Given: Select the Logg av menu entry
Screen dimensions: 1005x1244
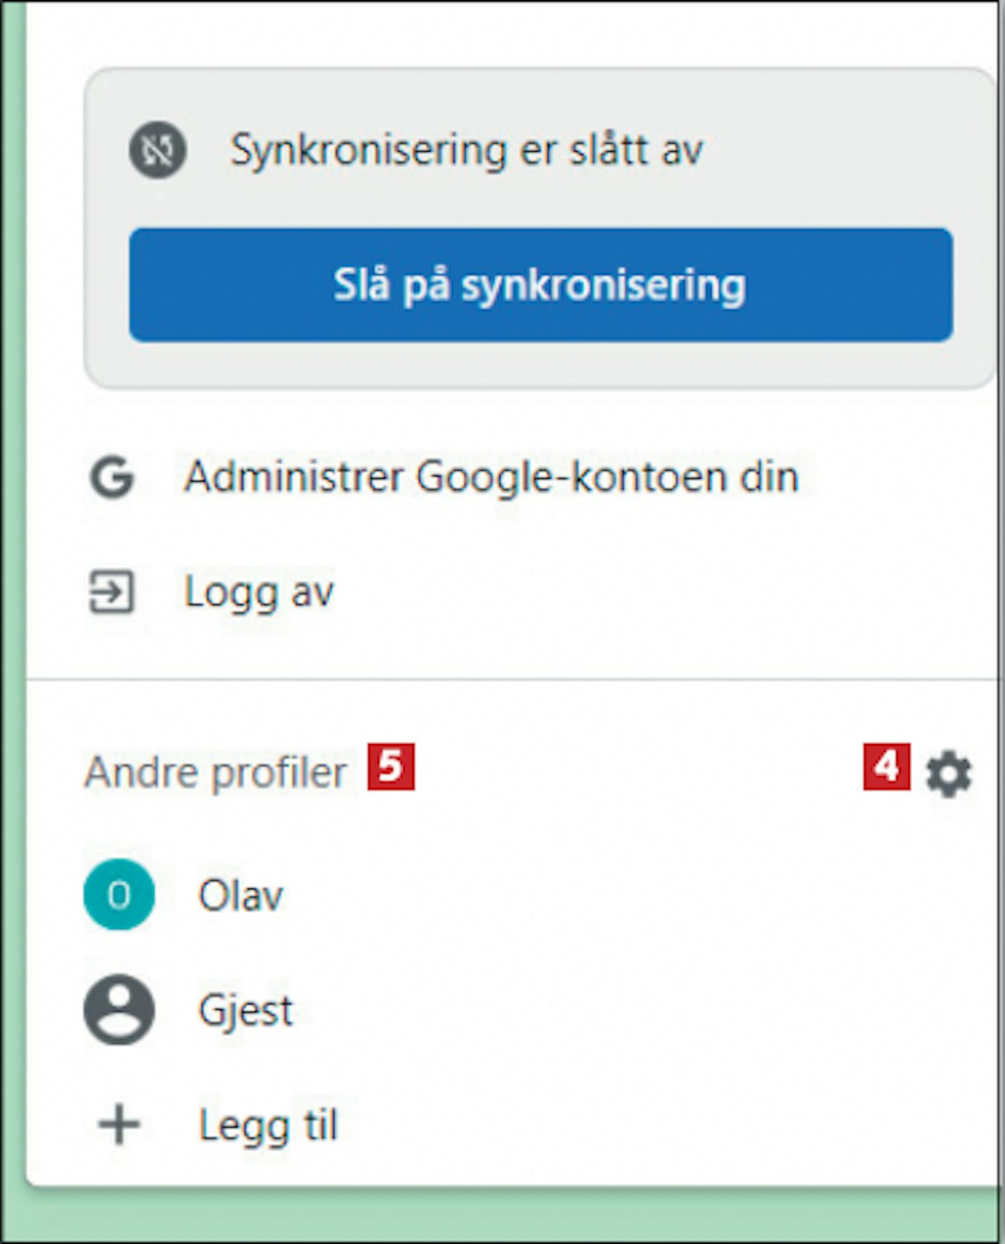Looking at the screenshot, I should tap(259, 593).
